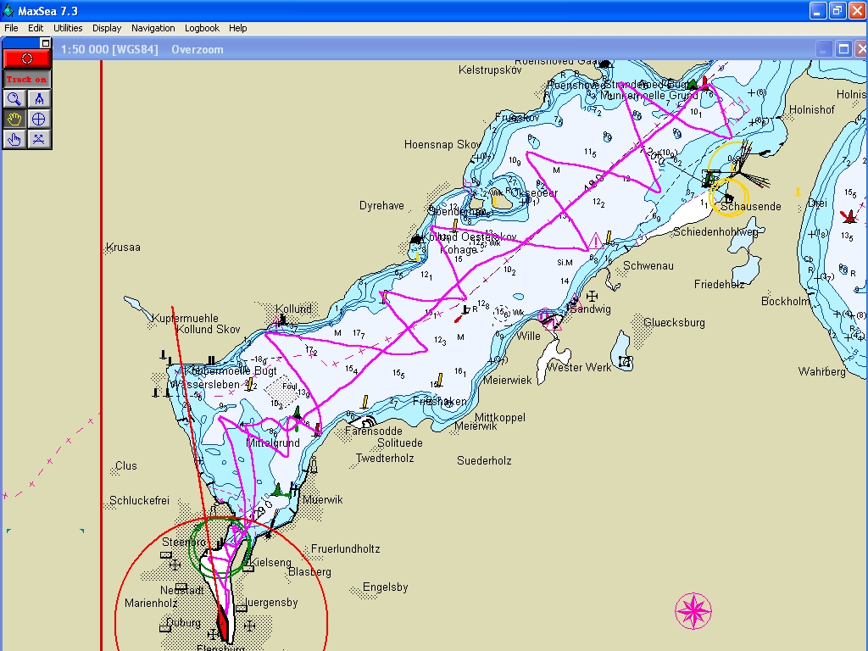Screen dimensions: 868x651
Task: Click the Kelstrupskov label
Action: pos(490,70)
